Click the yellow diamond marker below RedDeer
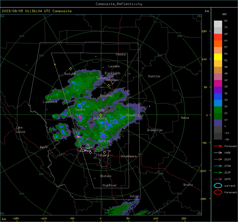The image size is (238, 222). (x=109, y=86)
